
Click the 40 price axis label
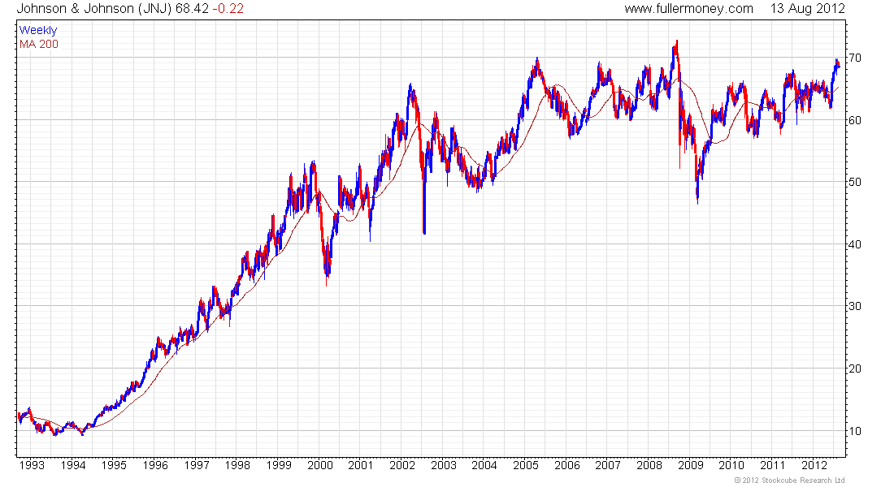[x=855, y=244]
